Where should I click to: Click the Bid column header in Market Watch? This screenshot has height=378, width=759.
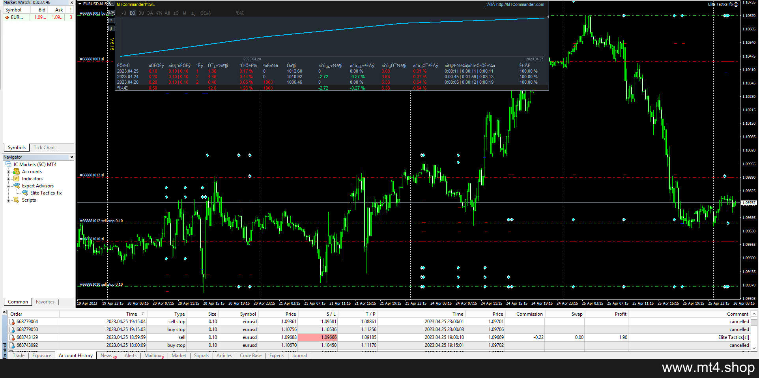pyautogui.click(x=39, y=10)
